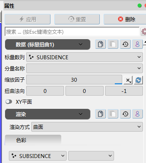Screen dimensions: 146x163
Task: Restore default settings in data section
Action: (x=125, y=44)
